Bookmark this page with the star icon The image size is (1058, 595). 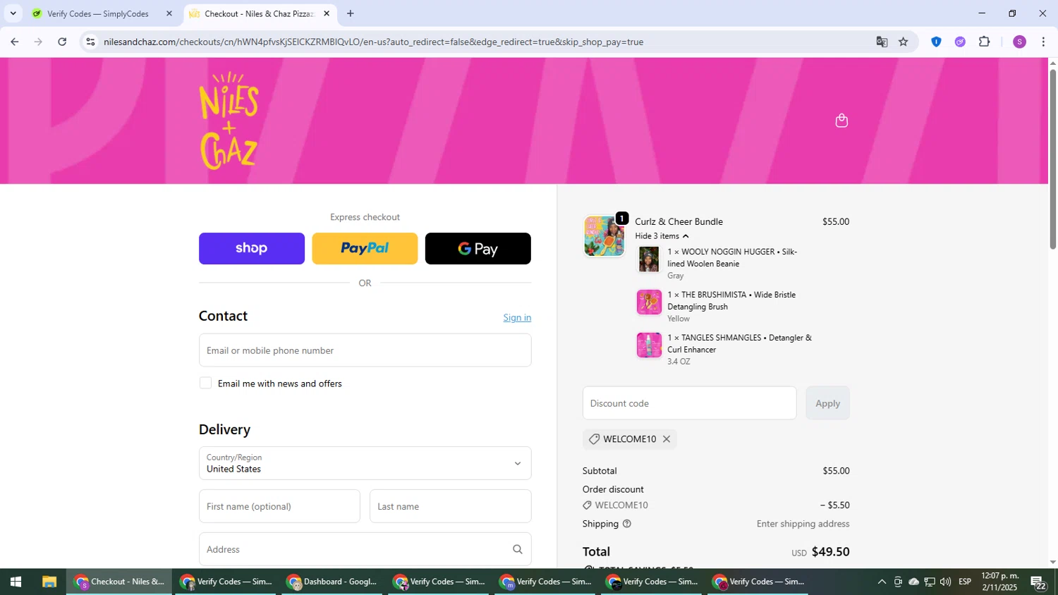[904, 42]
